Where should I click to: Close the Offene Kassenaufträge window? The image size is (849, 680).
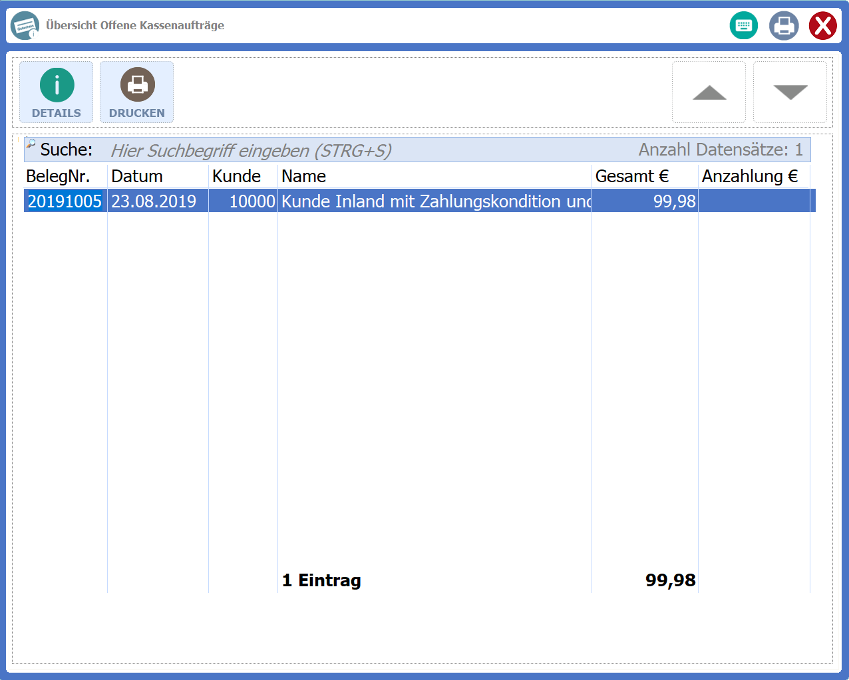[x=822, y=26]
